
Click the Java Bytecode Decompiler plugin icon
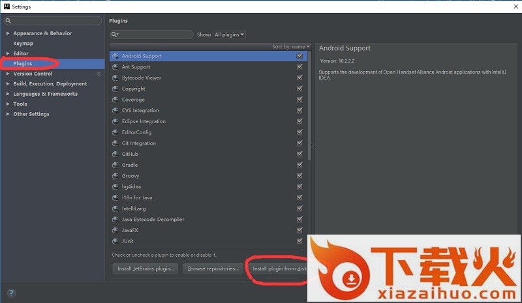(x=115, y=220)
